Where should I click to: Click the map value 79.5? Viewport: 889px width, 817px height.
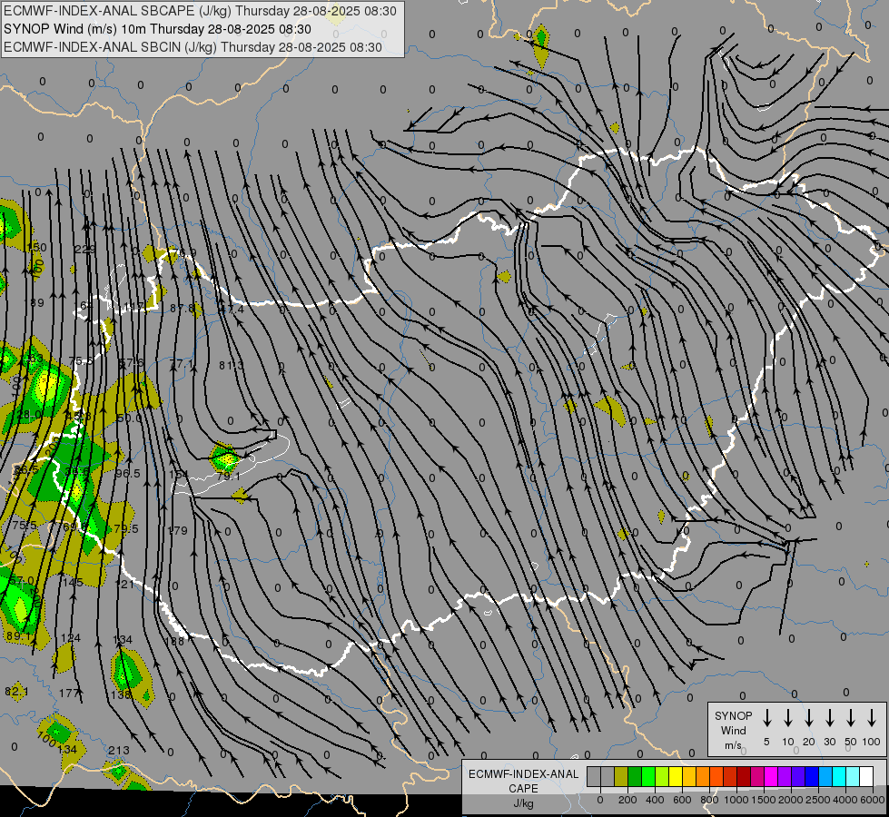pyautogui.click(x=126, y=528)
